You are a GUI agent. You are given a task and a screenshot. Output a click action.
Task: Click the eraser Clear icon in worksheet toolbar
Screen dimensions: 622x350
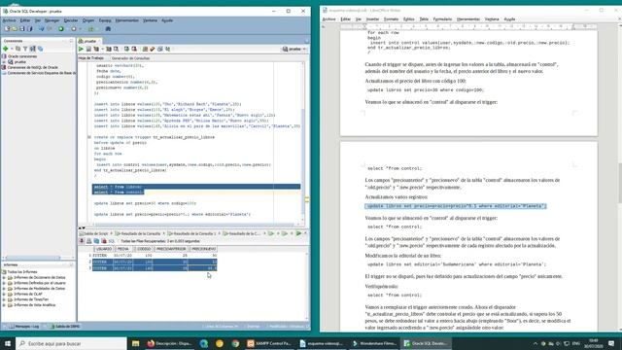[x=153, y=49]
